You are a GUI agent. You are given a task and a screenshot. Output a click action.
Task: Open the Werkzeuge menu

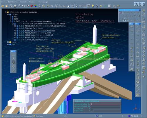click(x=43, y=2)
